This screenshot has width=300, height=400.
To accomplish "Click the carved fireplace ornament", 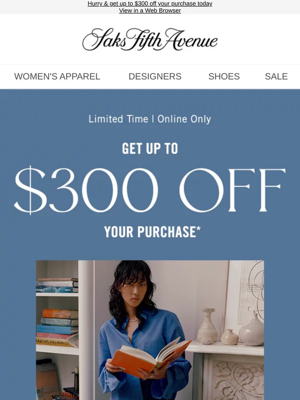I will [234, 378].
